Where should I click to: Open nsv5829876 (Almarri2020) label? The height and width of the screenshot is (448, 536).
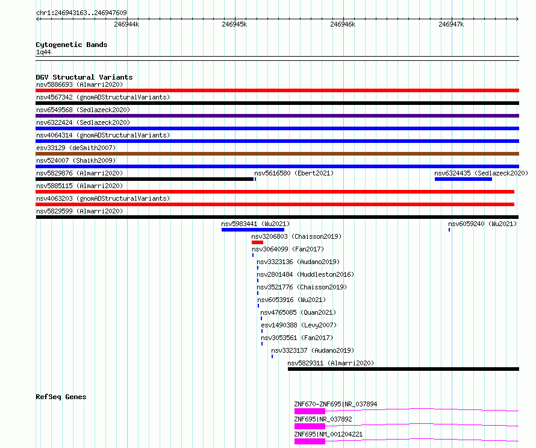79,173
